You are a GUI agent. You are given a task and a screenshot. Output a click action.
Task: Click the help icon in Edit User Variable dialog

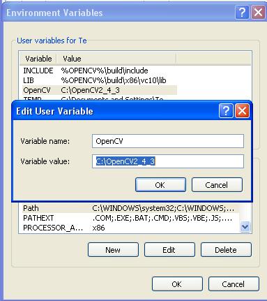pyautogui.click(x=226, y=110)
